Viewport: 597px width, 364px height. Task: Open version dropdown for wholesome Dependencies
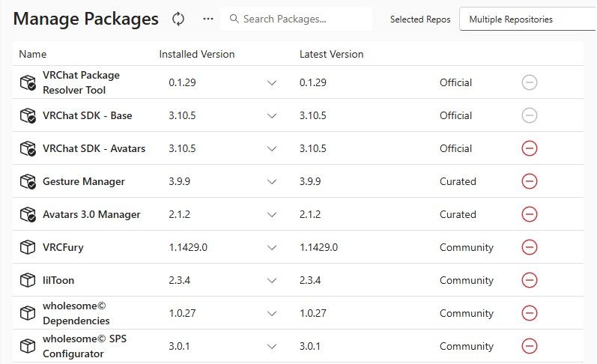(x=272, y=313)
